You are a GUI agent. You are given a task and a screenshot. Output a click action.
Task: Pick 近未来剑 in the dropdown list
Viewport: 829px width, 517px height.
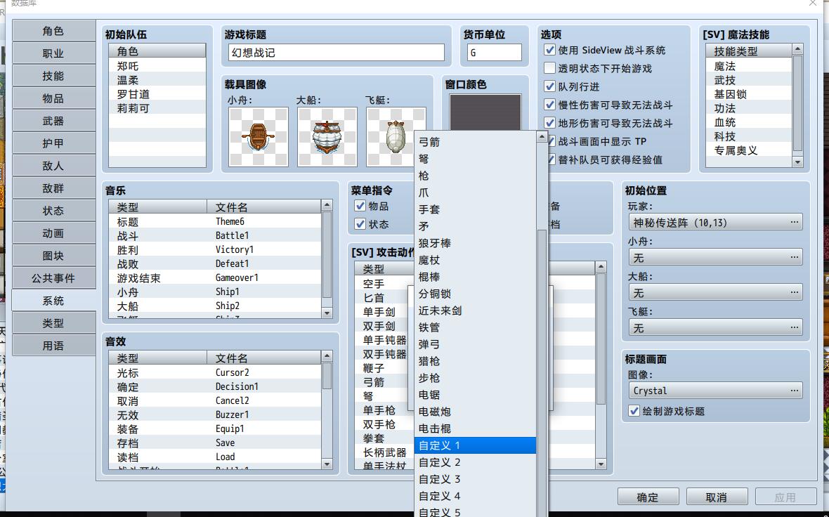(476, 310)
